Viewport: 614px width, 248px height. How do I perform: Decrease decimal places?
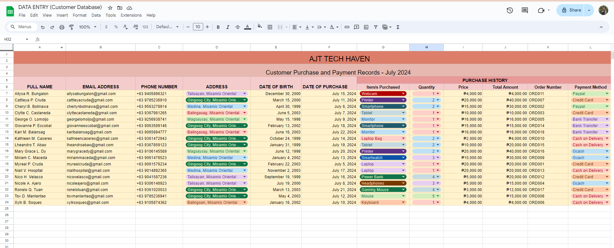tap(125, 27)
